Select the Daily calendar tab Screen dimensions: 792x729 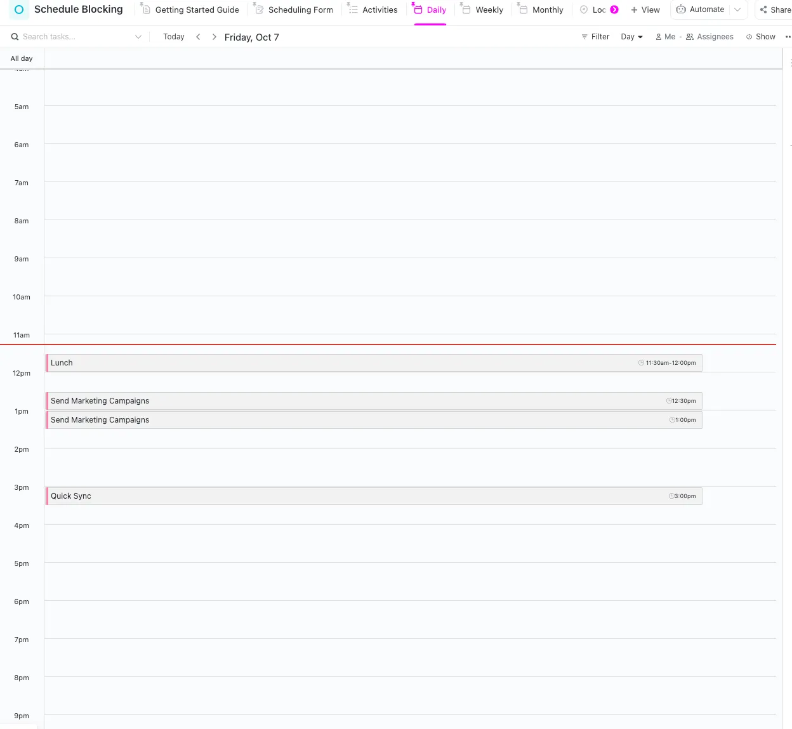pos(430,10)
